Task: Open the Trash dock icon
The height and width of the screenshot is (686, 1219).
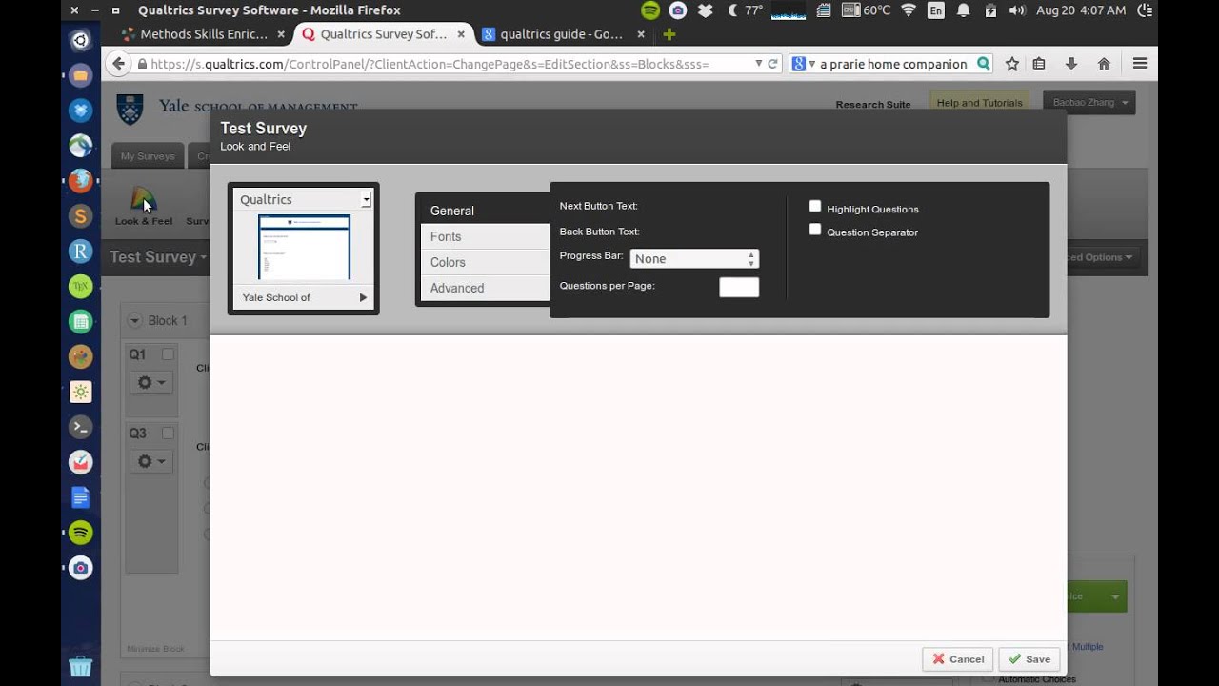Action: point(81,666)
